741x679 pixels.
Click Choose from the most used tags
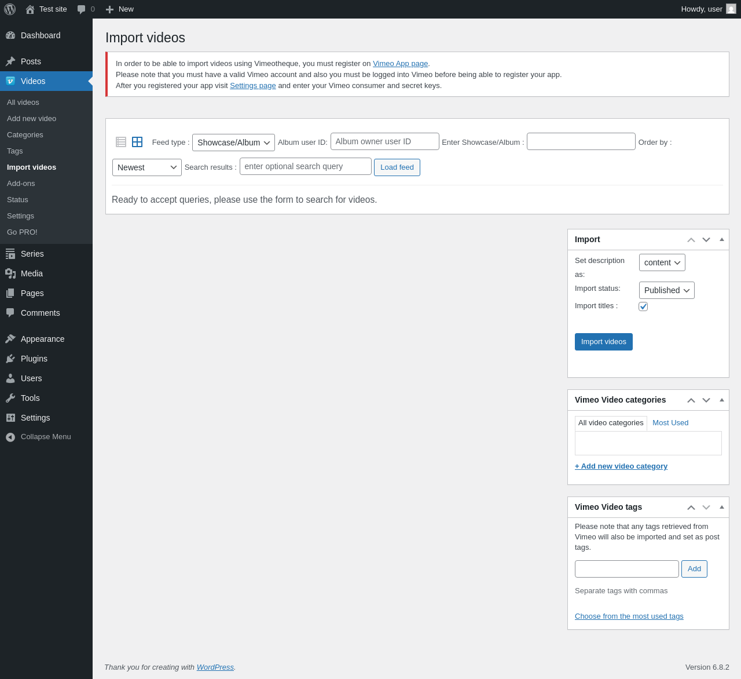(629, 616)
